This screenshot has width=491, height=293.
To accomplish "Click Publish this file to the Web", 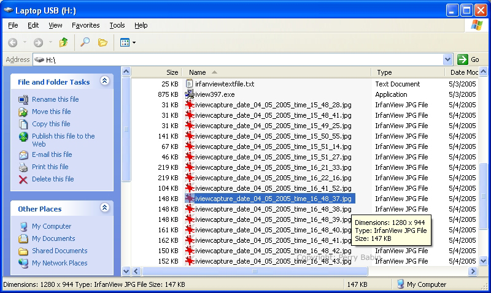I will point(63,140).
